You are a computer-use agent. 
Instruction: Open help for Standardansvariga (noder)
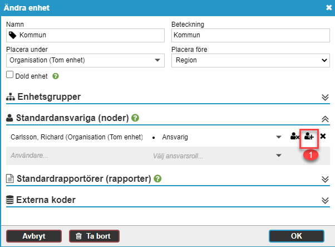tap(135, 118)
